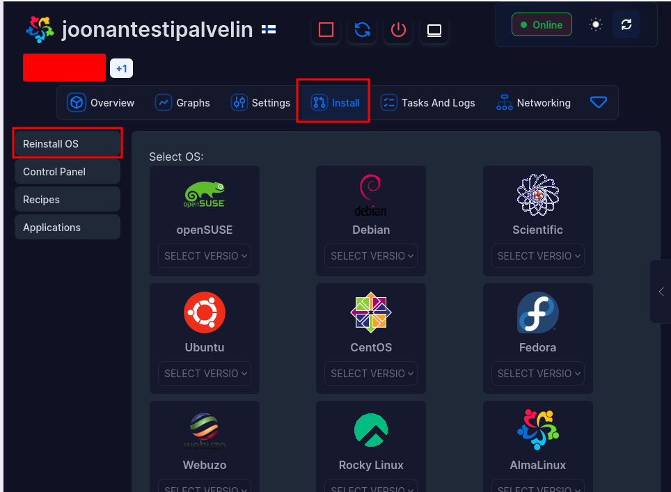The width and height of the screenshot is (671, 492).
Task: Click the Webuzo logo
Action: tap(204, 431)
